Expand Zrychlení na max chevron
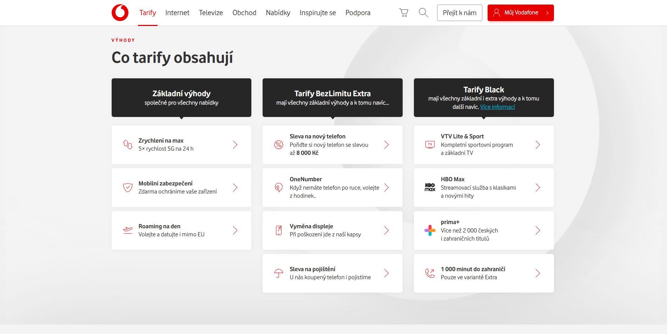The image size is (667, 334). click(x=235, y=144)
